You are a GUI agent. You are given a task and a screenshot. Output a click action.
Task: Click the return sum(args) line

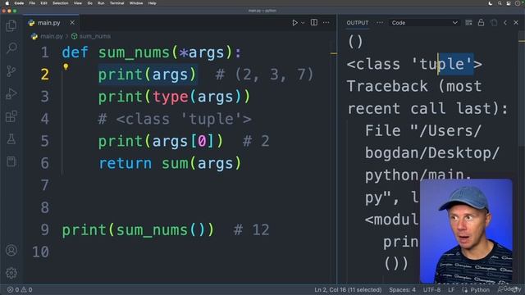[x=170, y=163]
